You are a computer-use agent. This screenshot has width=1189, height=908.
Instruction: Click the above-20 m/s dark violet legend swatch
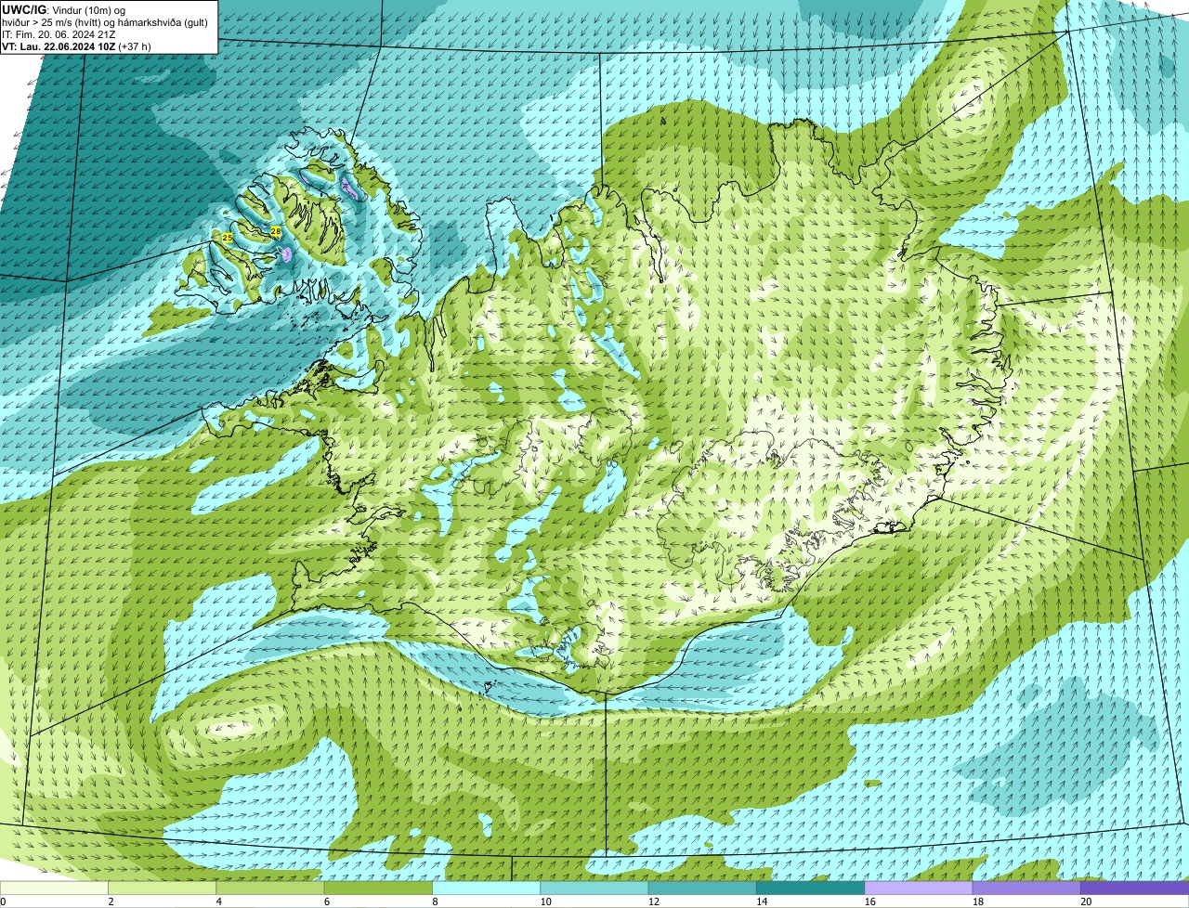pyautogui.click(x=1134, y=888)
